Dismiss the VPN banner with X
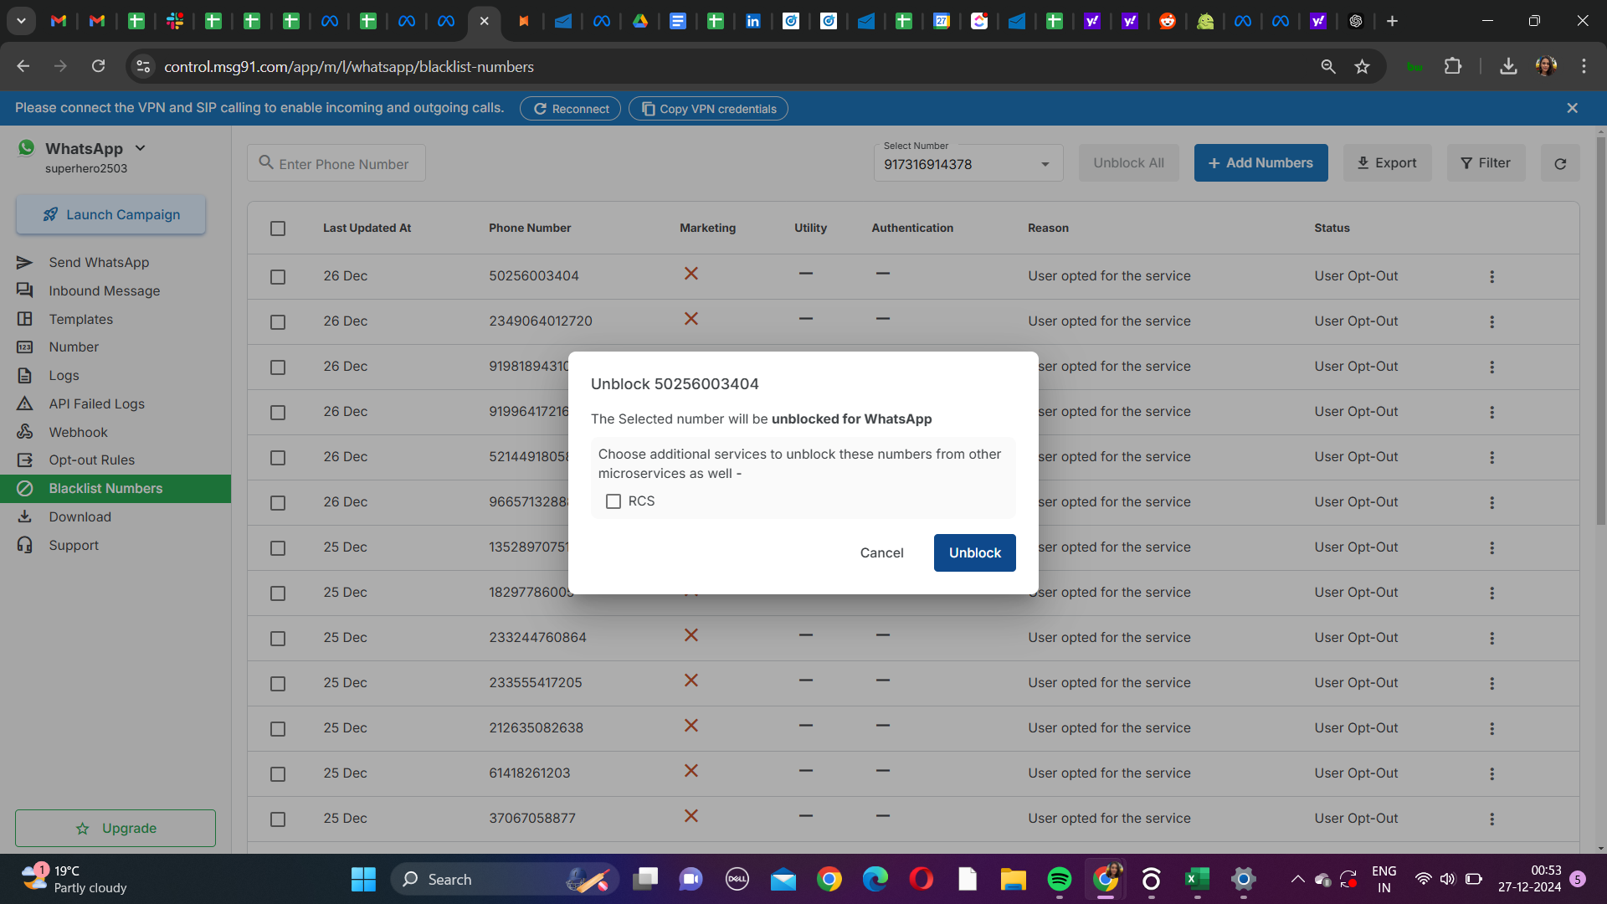This screenshot has height=904, width=1607. pyautogui.click(x=1572, y=108)
